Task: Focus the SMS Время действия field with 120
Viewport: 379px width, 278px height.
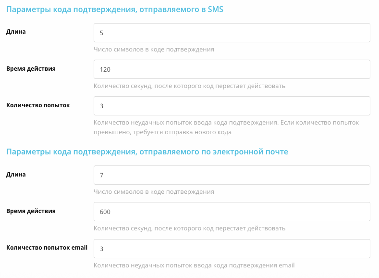Action: [232, 69]
